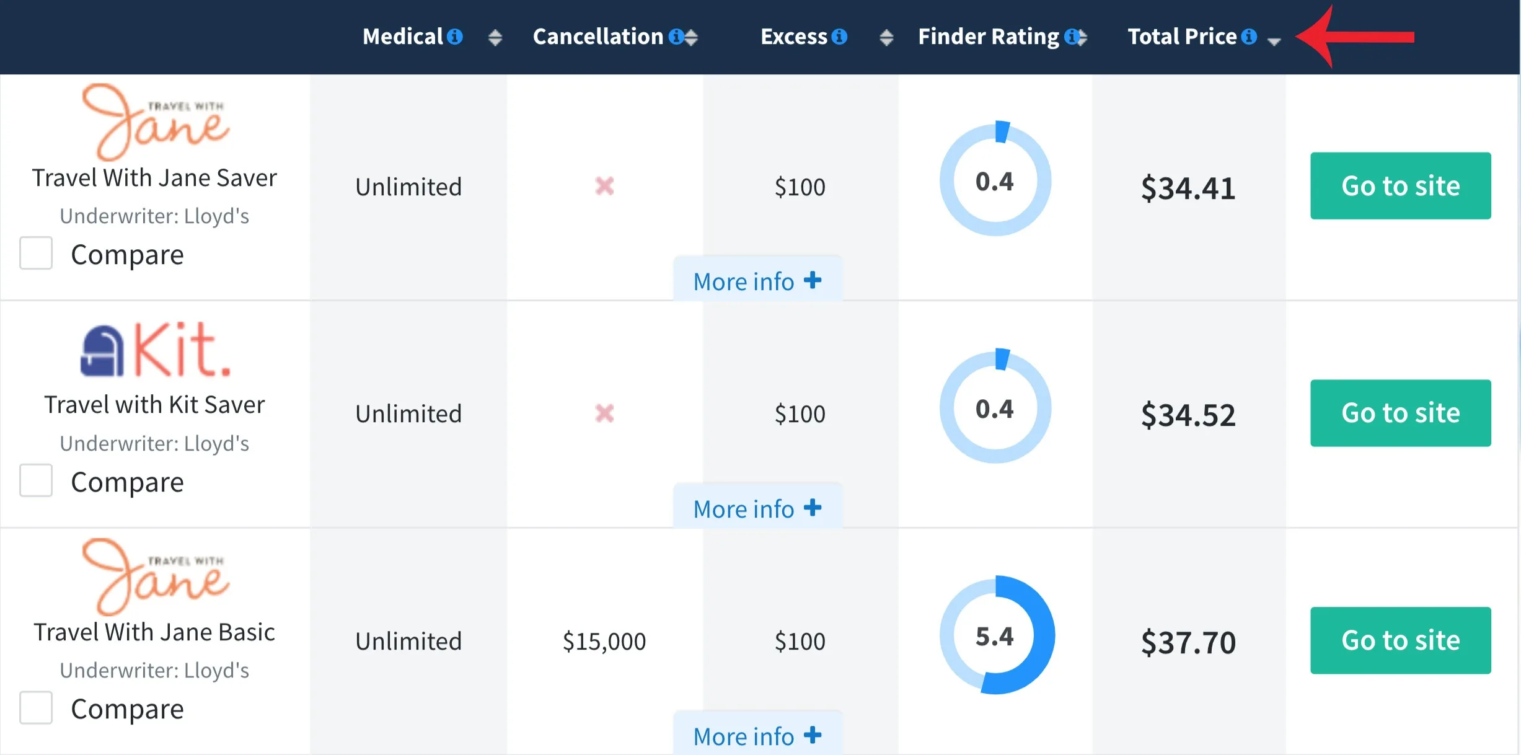
Task: Tick Compare for Travel With Jane Saver
Action: click(36, 253)
